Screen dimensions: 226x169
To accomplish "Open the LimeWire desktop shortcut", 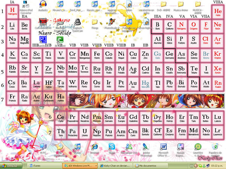I will click(x=198, y=146).
